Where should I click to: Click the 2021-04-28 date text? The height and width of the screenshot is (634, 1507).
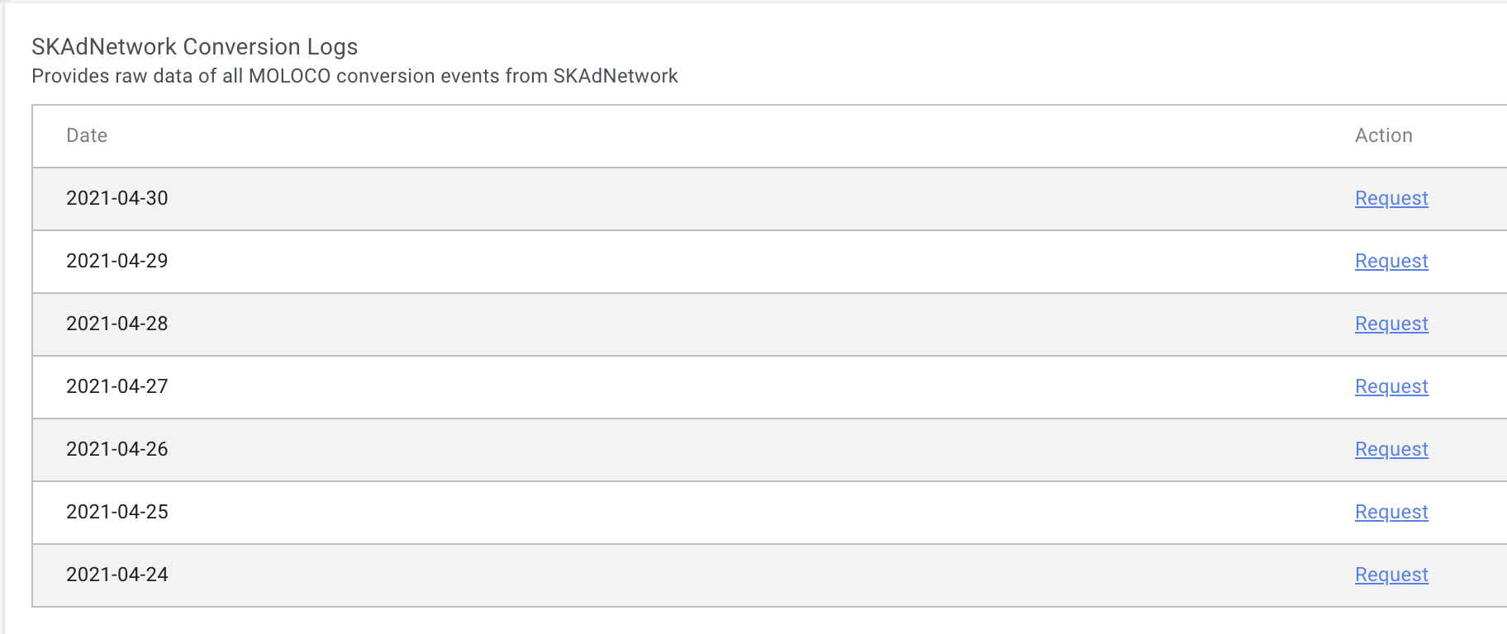coord(117,324)
